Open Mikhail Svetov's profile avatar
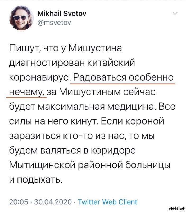 [21, 18]
